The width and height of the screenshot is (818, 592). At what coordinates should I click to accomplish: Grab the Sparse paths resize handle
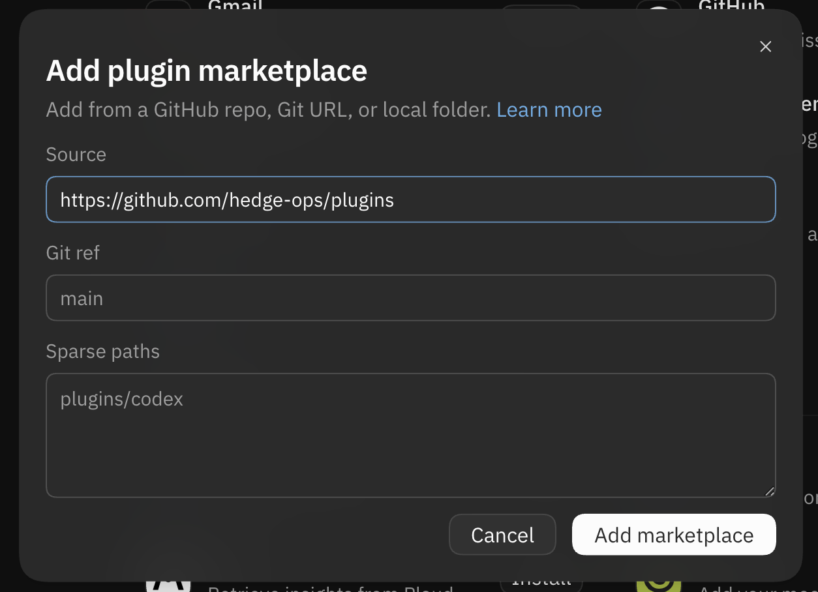[x=770, y=492]
